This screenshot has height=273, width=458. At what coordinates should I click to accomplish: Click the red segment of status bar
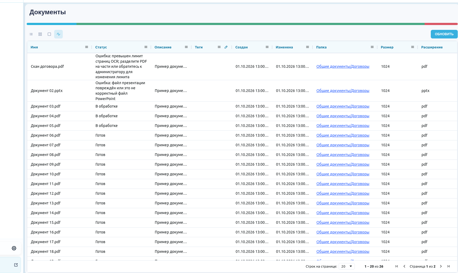point(441,24)
